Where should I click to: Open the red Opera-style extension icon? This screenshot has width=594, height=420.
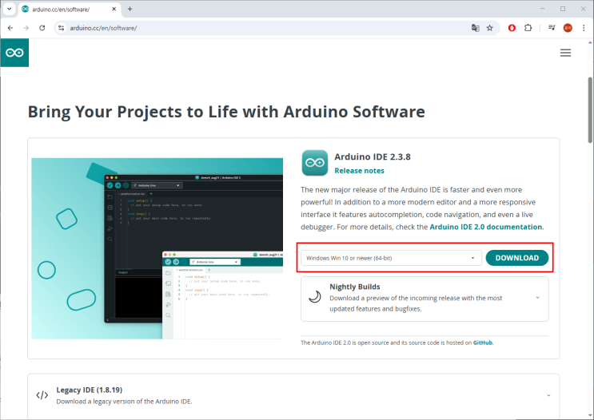pyautogui.click(x=512, y=28)
